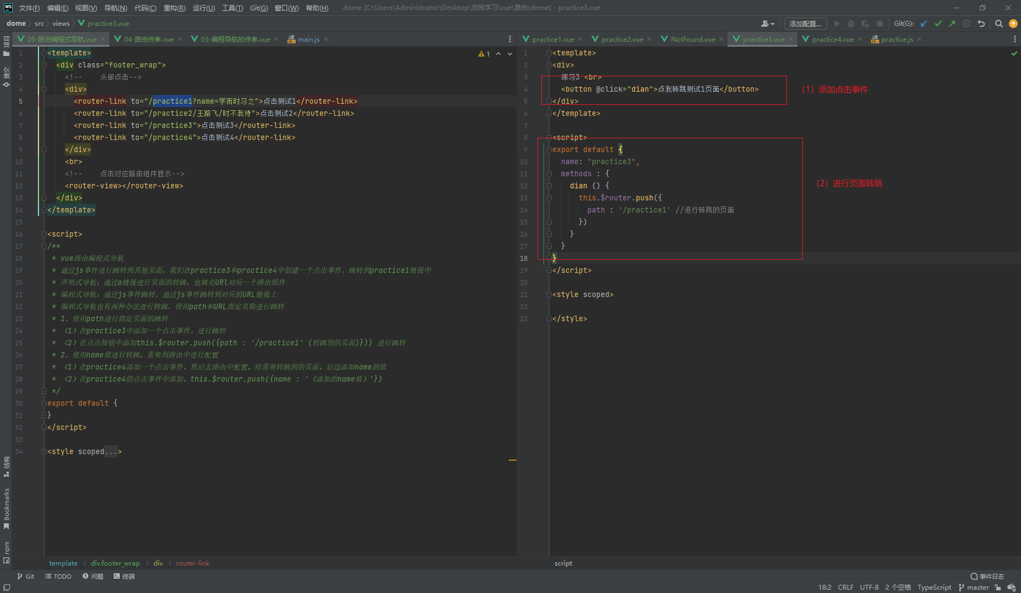Click the yellow warning marker on left editor scrollbar
This screenshot has height=593, width=1021.
[x=512, y=460]
